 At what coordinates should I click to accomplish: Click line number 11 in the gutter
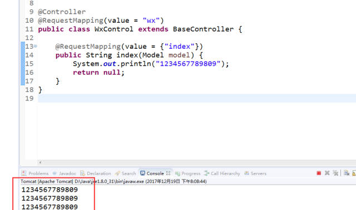(29, 29)
